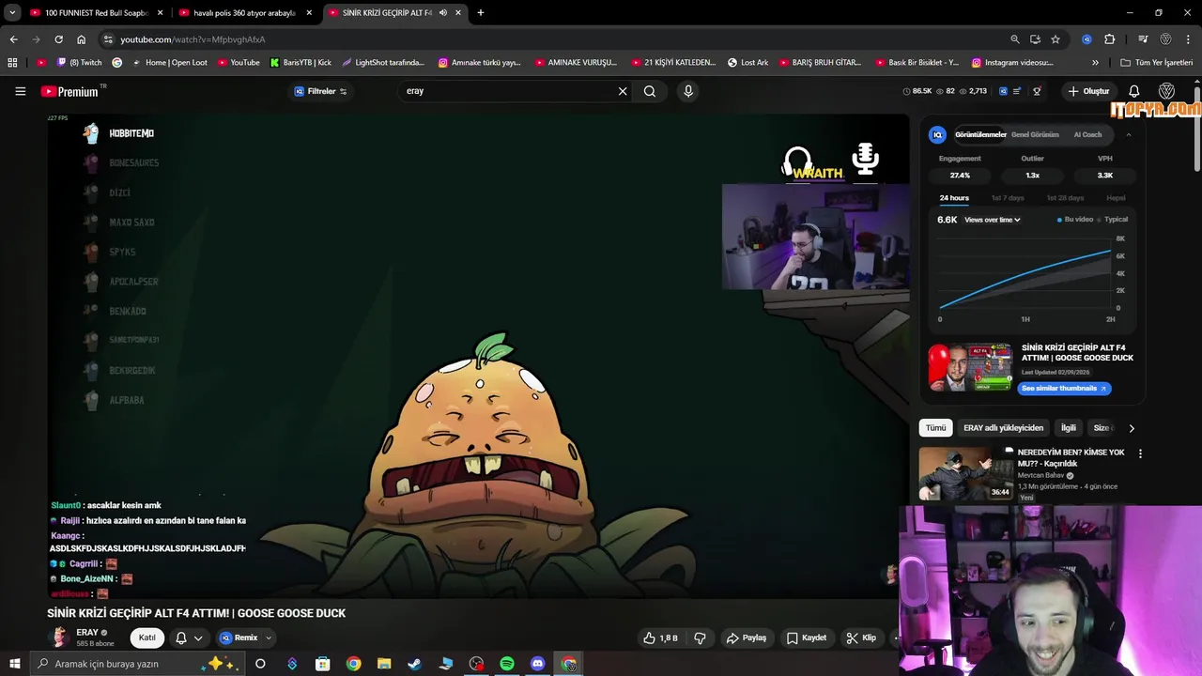Open the vidIQ list icon in the header
This screenshot has width=1202, height=676.
(1019, 91)
